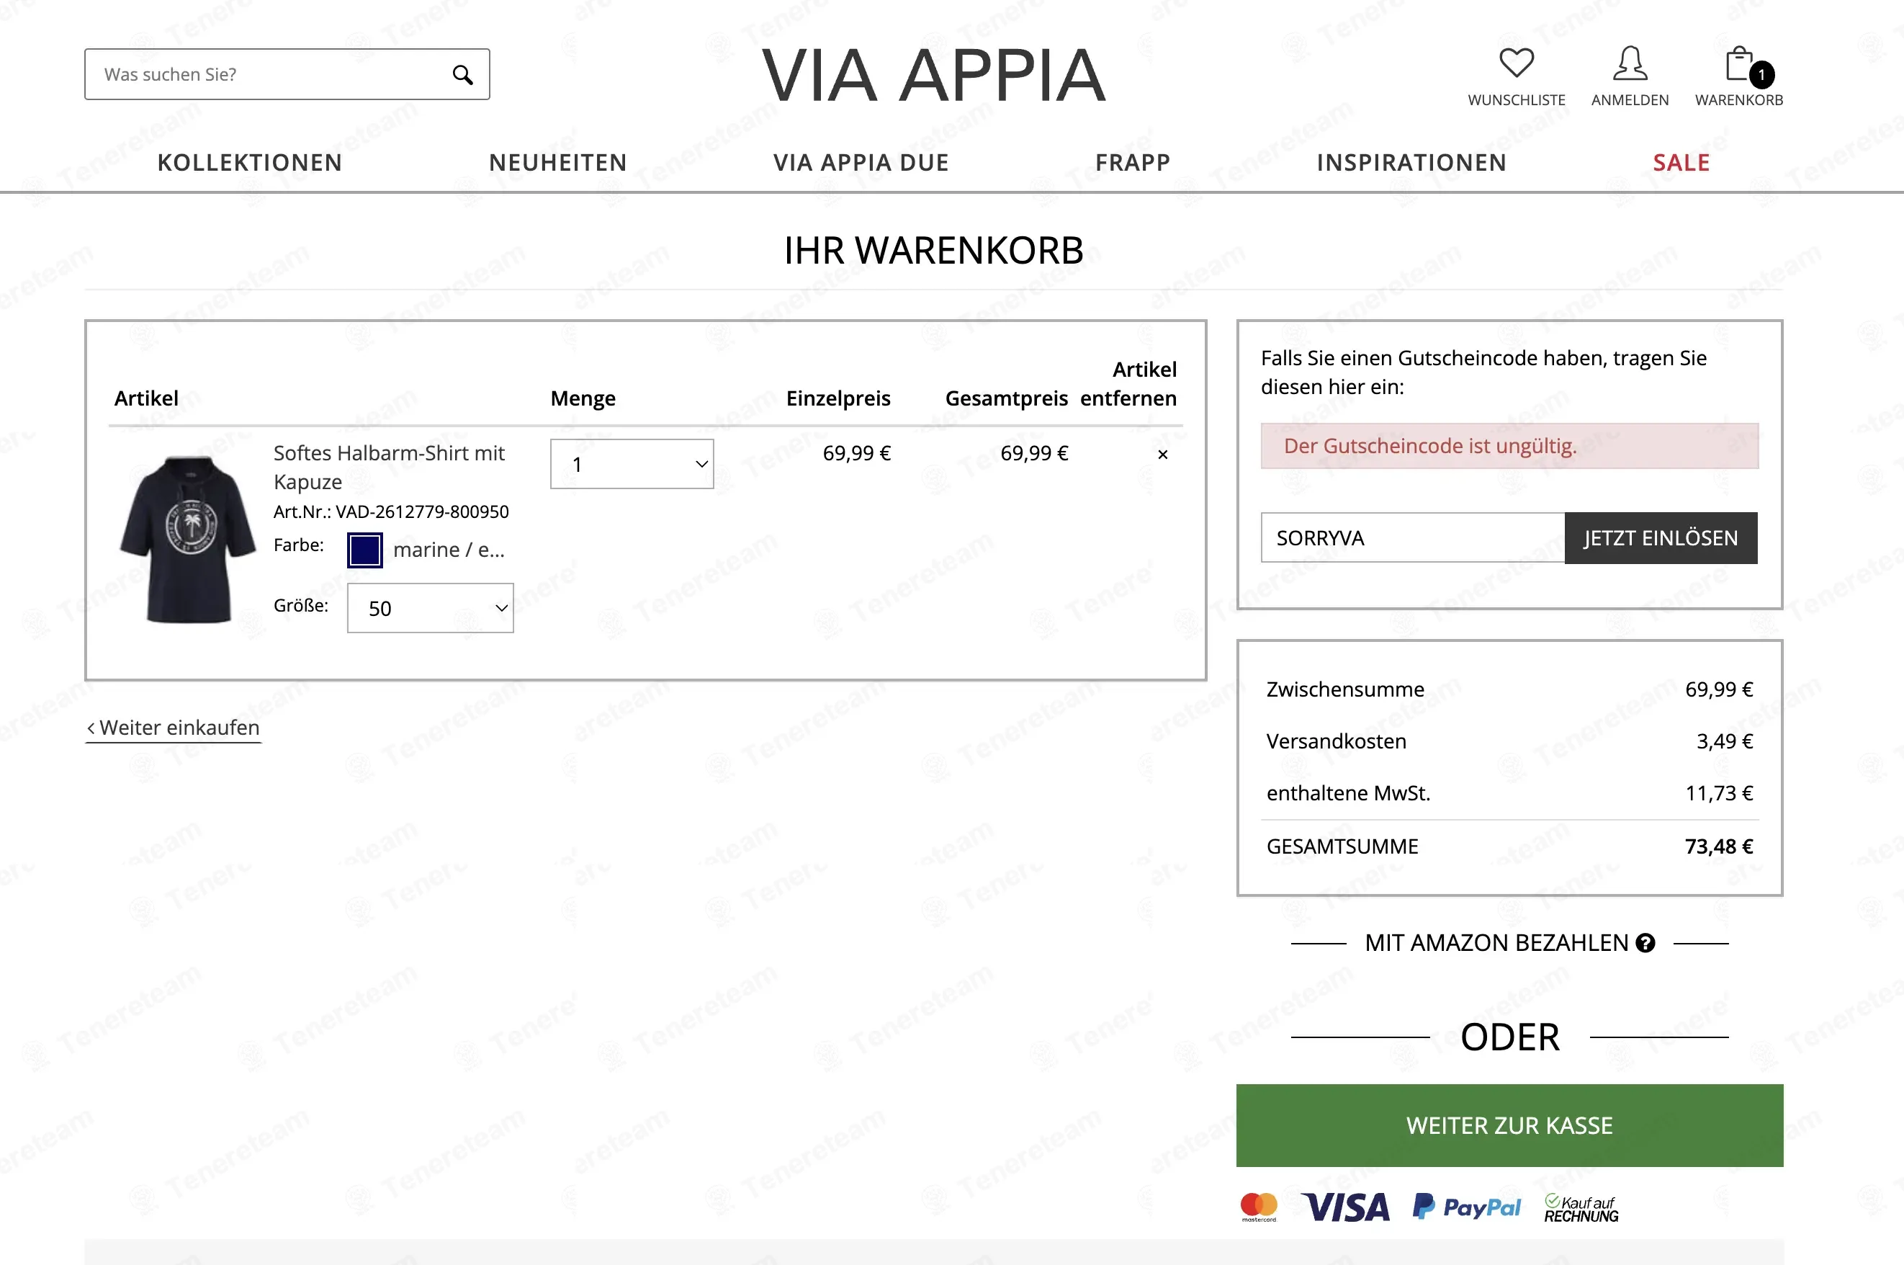
Task: Remove the shirt using the × icon
Action: click(x=1163, y=455)
